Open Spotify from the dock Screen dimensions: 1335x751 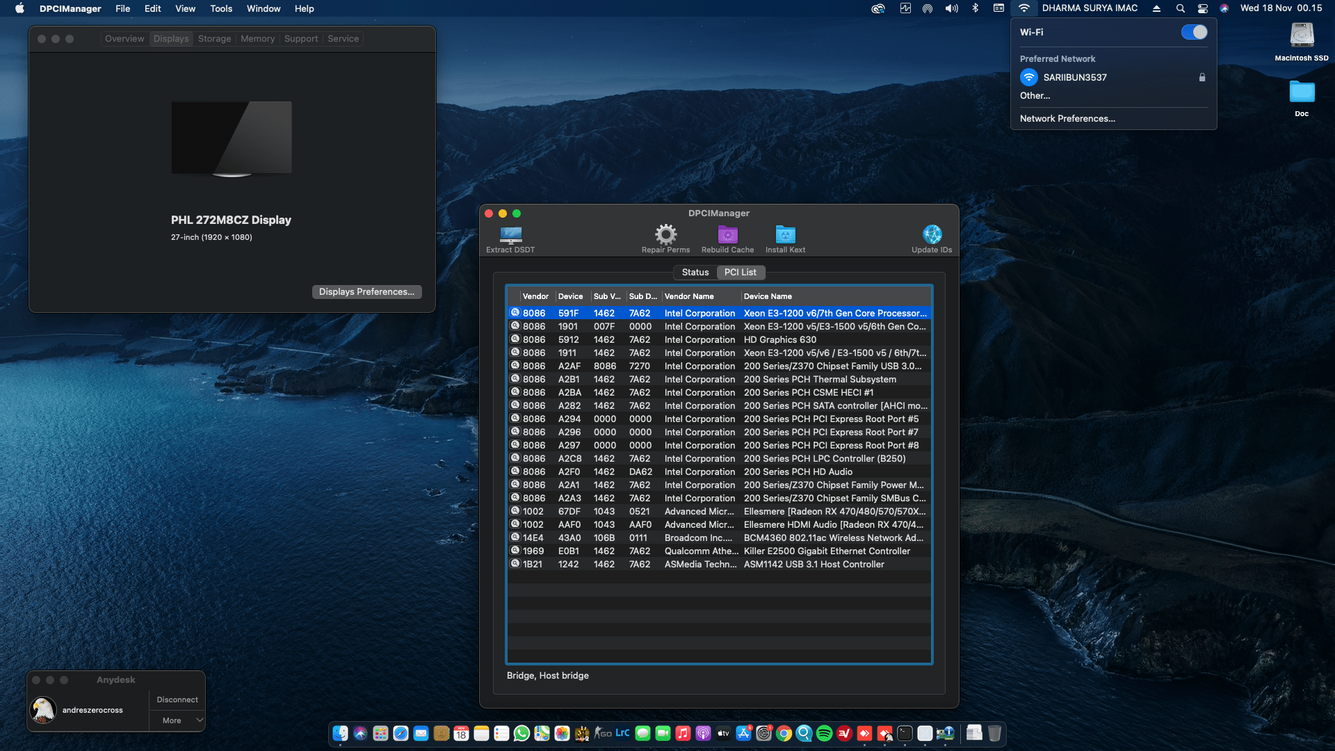[x=824, y=733]
